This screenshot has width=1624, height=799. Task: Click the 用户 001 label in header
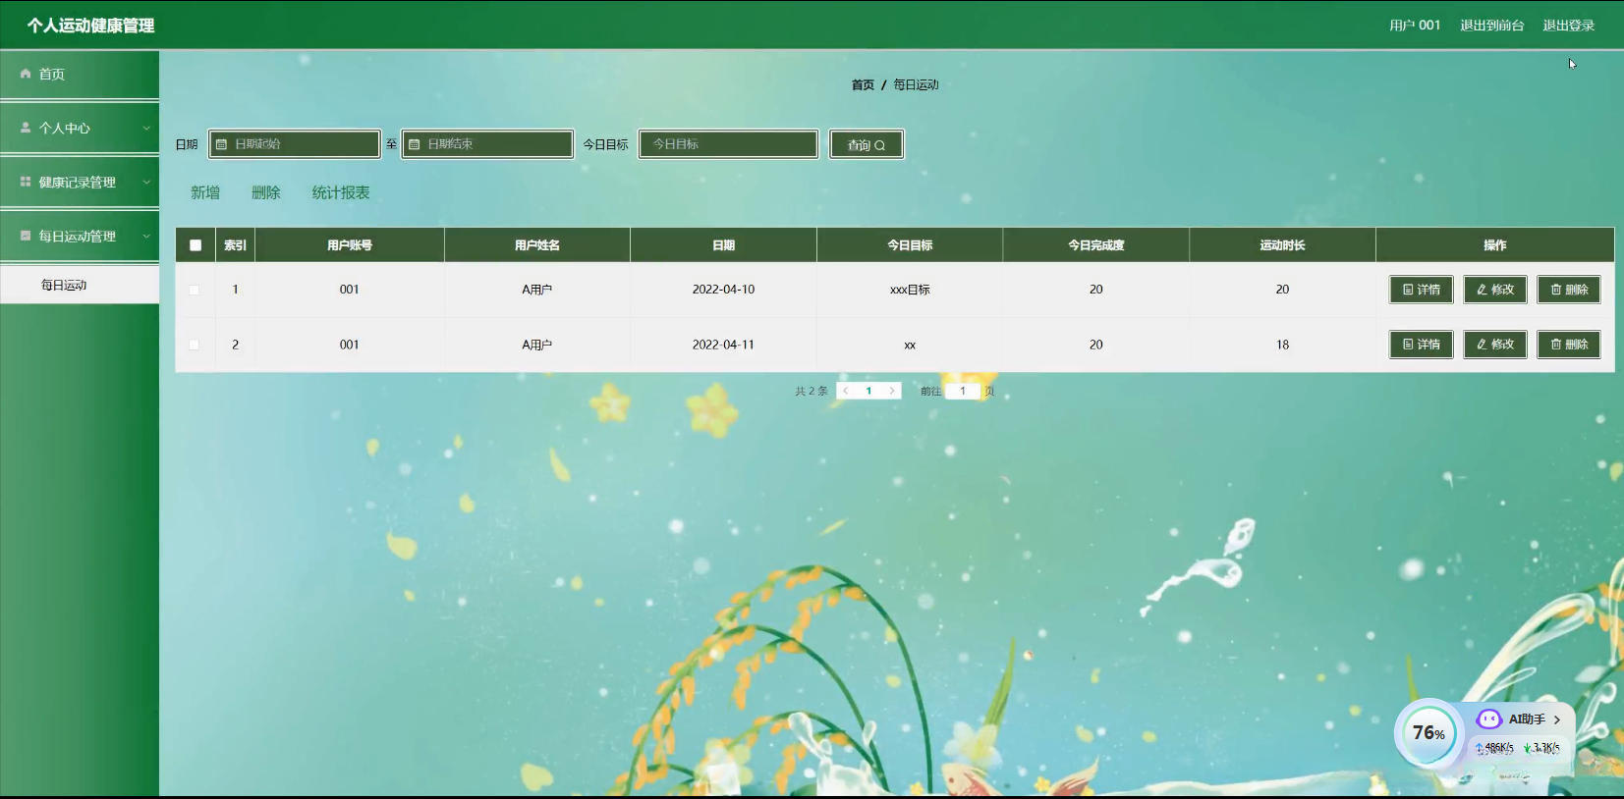(x=1415, y=26)
